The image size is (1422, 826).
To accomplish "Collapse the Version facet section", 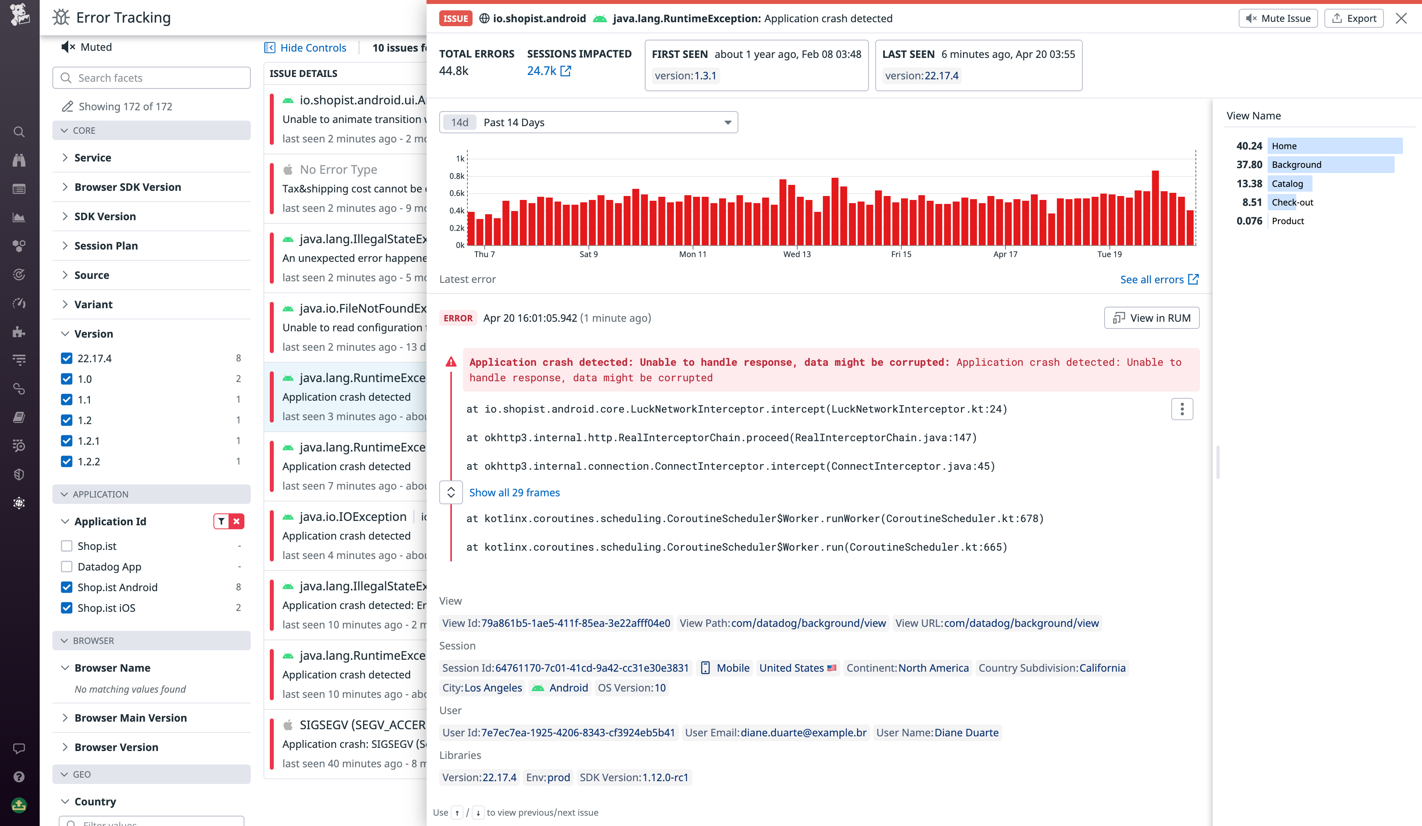I will [x=65, y=333].
